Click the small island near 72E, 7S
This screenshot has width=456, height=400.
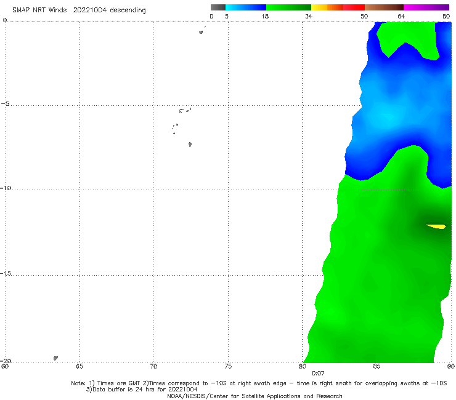[x=190, y=144]
